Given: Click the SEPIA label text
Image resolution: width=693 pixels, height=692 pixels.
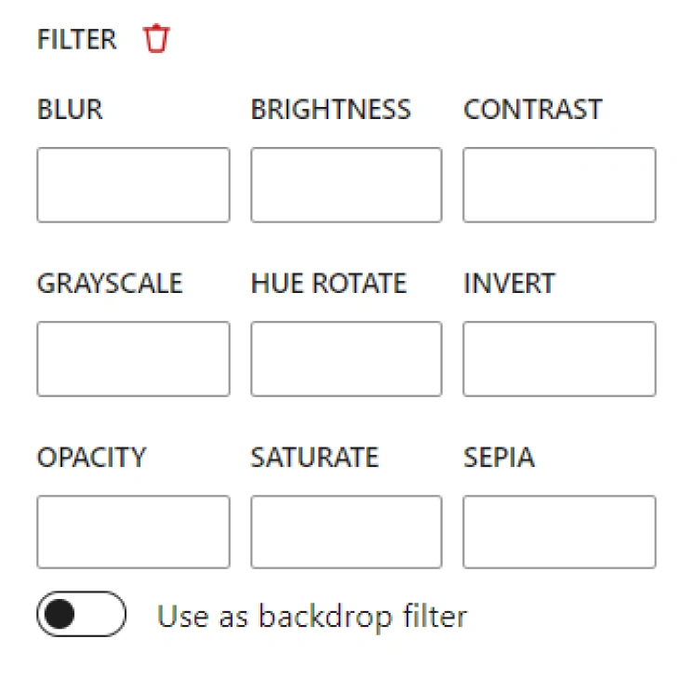Looking at the screenshot, I should click(x=499, y=457).
